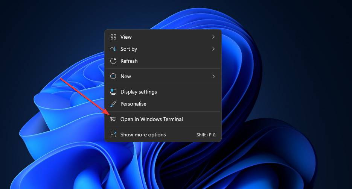Click the Personalise paintbrush icon
Viewport: 352px width, 189px height.
coord(113,104)
